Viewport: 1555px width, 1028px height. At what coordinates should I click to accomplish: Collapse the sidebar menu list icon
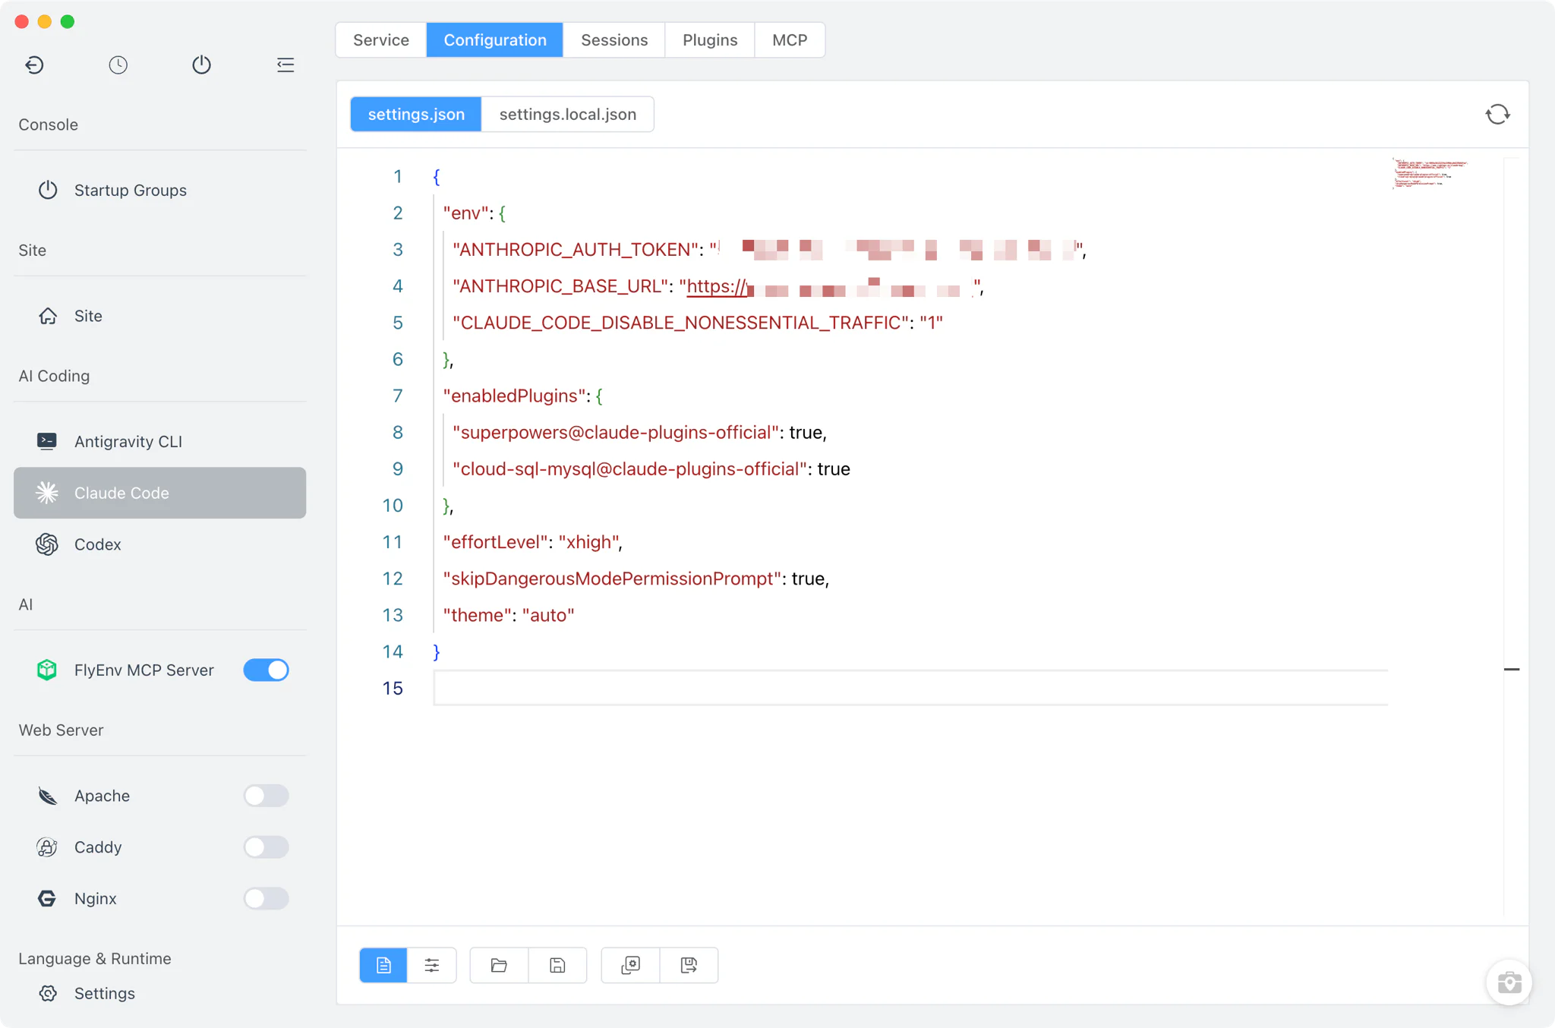pos(285,65)
